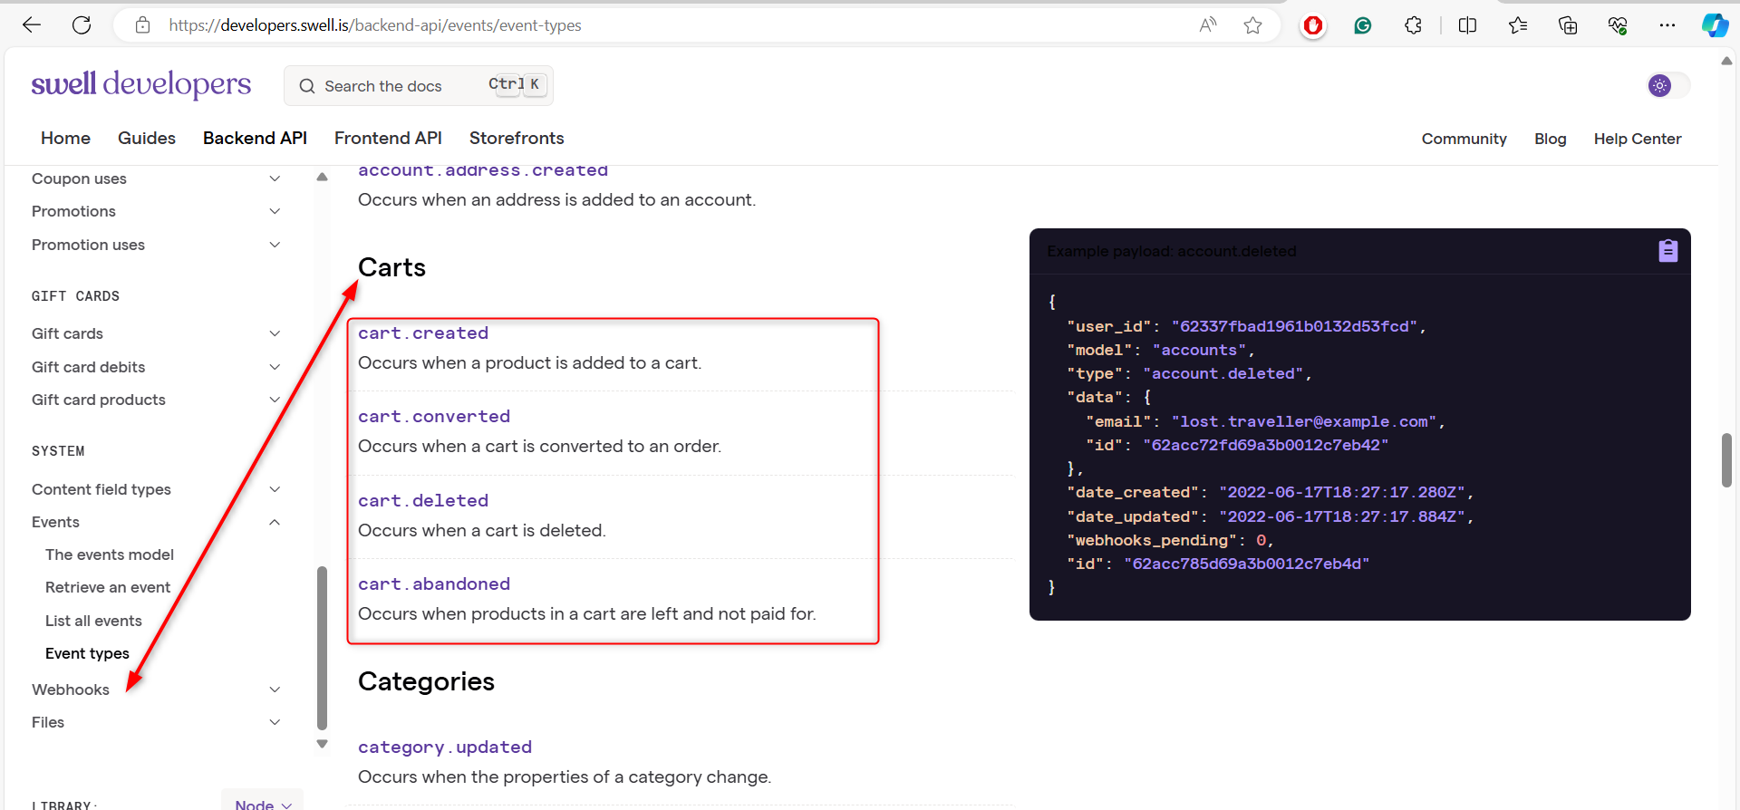Open the Frontend API nav tab
The width and height of the screenshot is (1740, 810).
coord(388,138)
